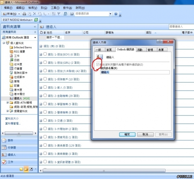Click the notes icon at bottom of navigation pane
Image resolution: width=194 pixels, height=179 pixels.
(21, 169)
